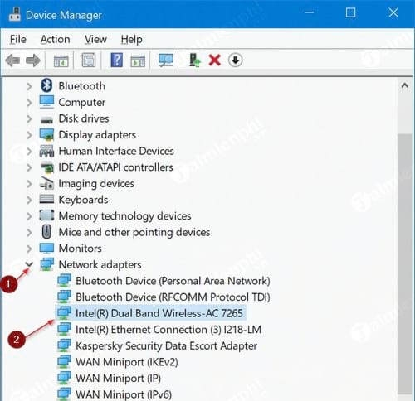Screen dimensions: 415x401
Task: Select the Display adapters label
Action: (97, 135)
